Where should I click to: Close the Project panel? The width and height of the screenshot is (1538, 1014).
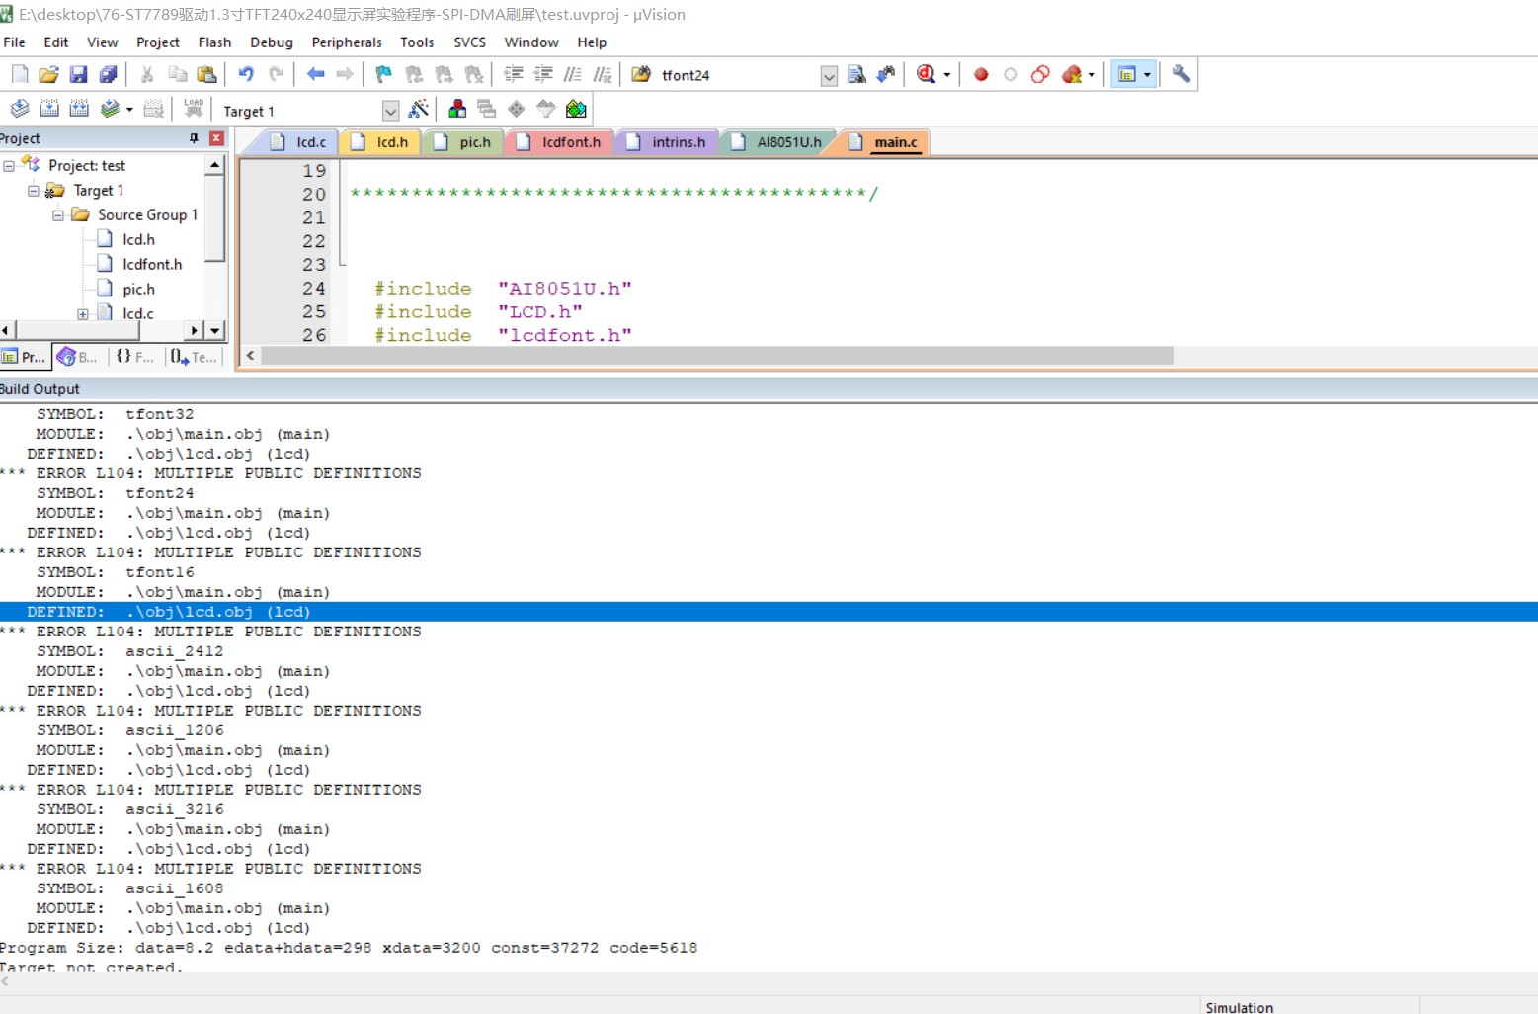click(217, 138)
